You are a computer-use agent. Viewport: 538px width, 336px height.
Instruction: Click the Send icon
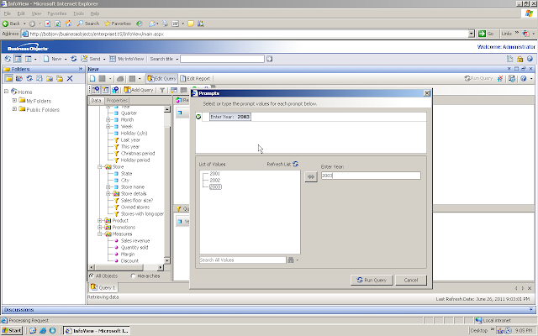(x=84, y=59)
